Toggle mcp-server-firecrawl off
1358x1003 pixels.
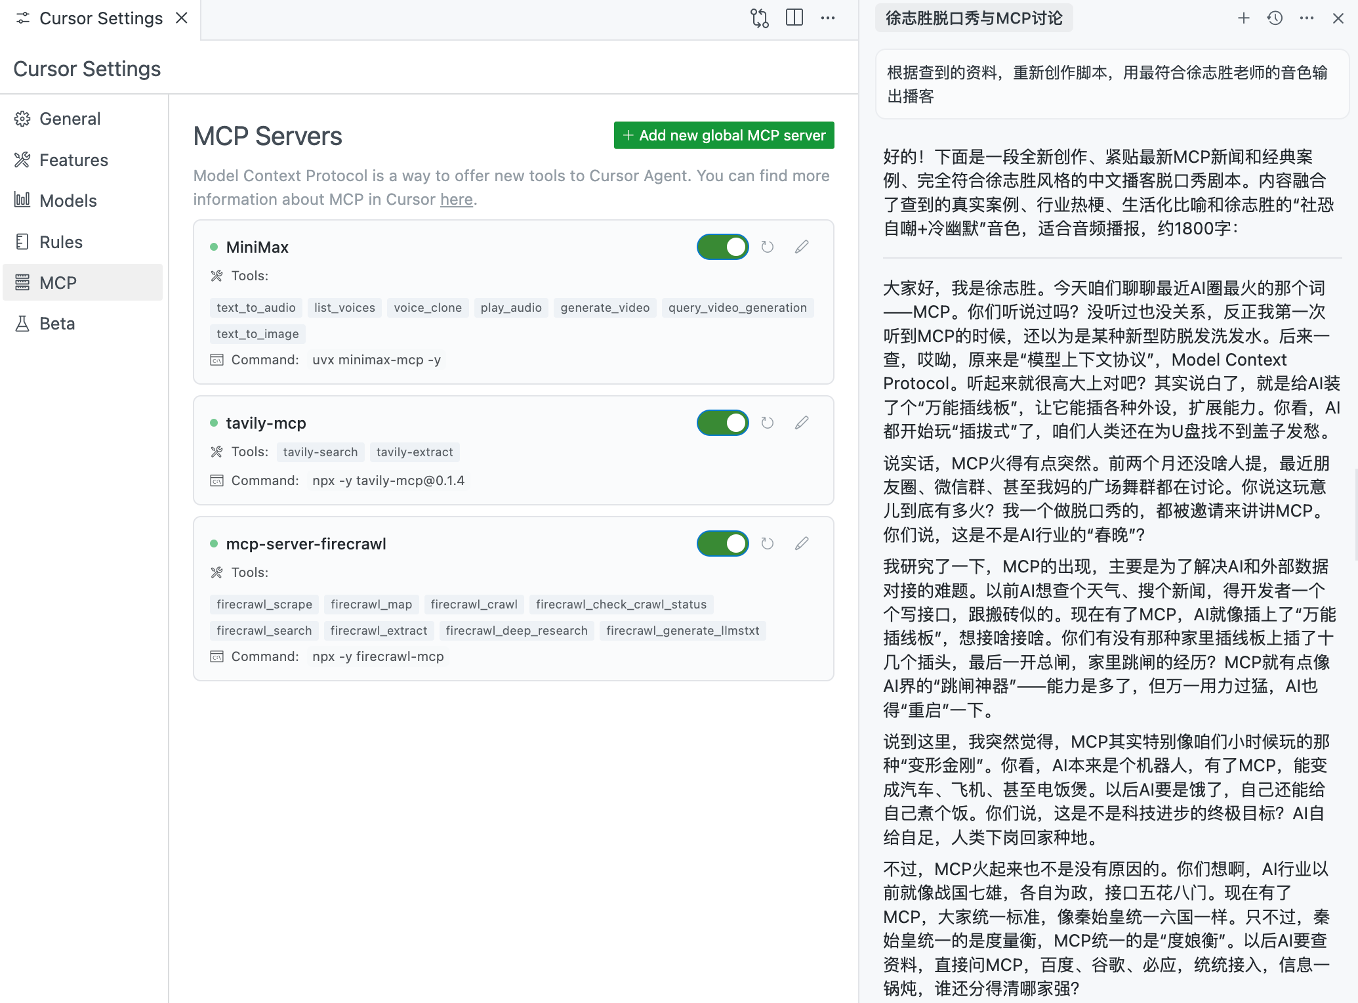pos(722,544)
